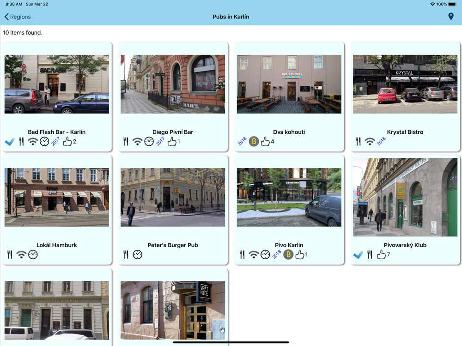Select the Peter's Burger Pub title
Viewport: 462px width, 346px height.
[173, 245]
